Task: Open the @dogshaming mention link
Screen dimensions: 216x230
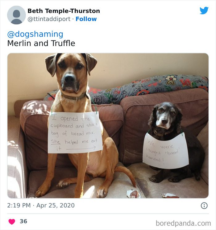Action: click(x=35, y=34)
